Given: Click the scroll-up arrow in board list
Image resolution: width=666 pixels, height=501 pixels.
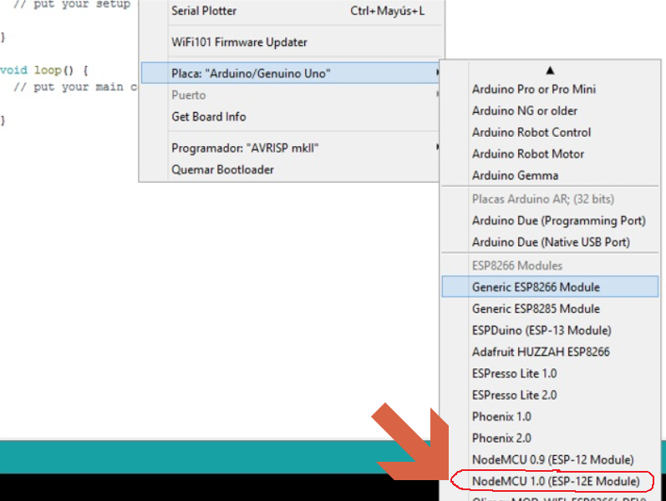Looking at the screenshot, I should (x=550, y=70).
